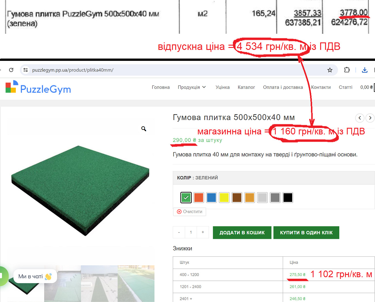
Task: Reload the page with the refresh icon
Action: pyautogui.click(x=11, y=70)
